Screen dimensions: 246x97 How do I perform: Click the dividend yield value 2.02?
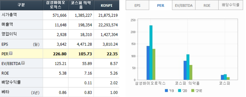coord(114,83)
